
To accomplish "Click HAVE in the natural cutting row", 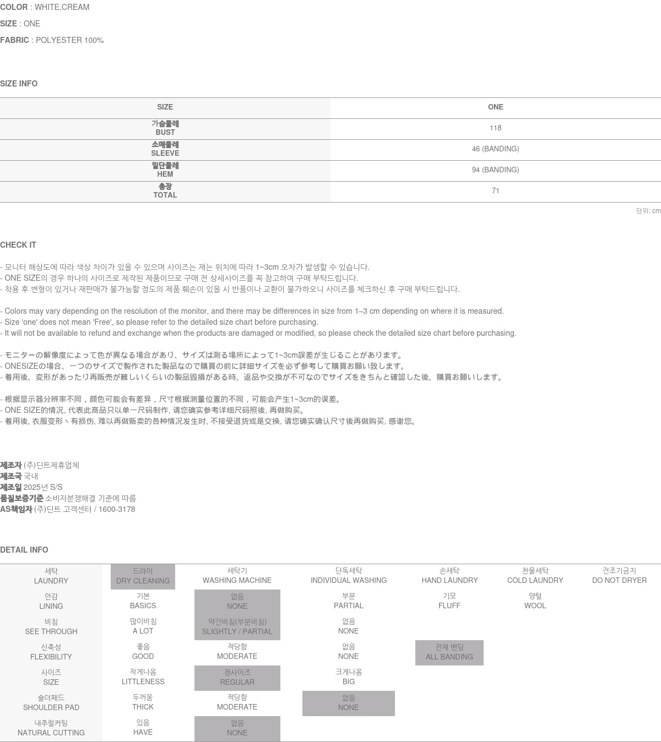I will (143, 728).
